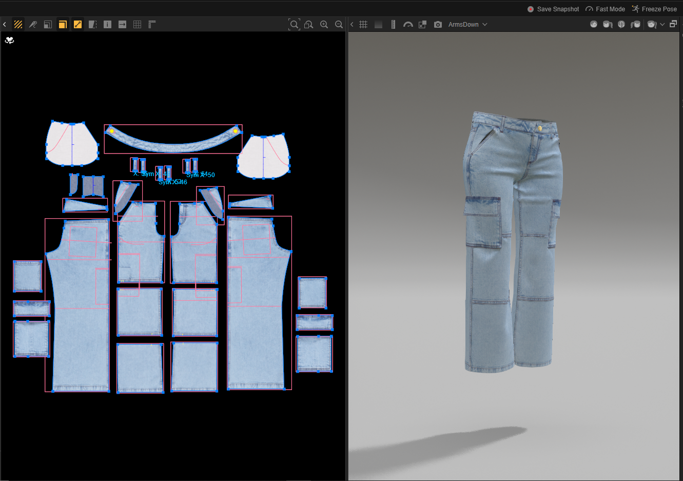The height and width of the screenshot is (481, 683).
Task: Toggle the orange seam line display icon
Action: pos(77,24)
